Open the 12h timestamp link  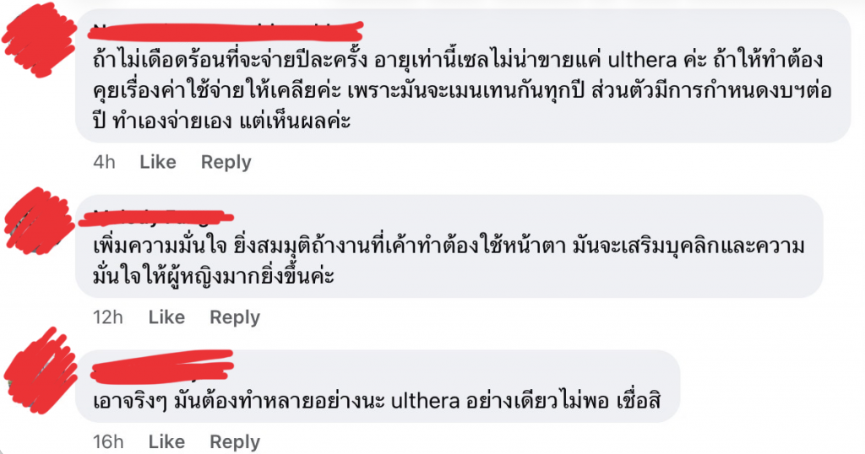(x=108, y=317)
